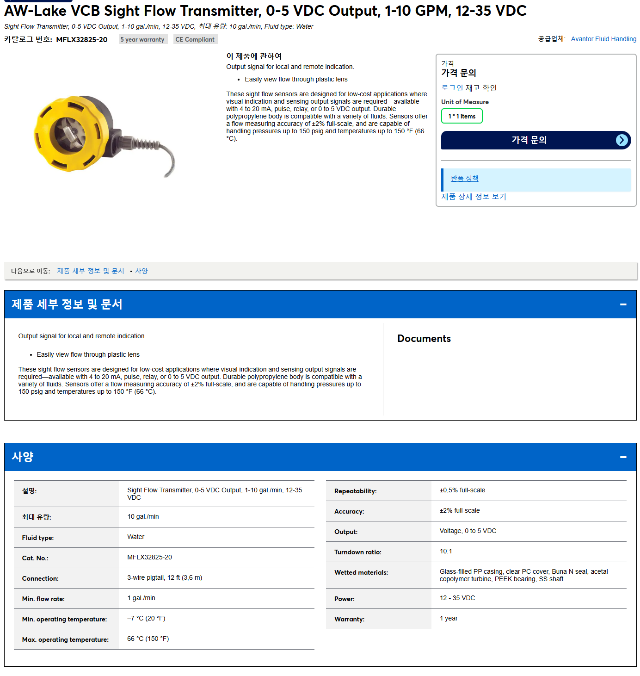The height and width of the screenshot is (676, 640).
Task: Click the Output value Voltage, 0 to 5 VDC
Action: tap(468, 531)
